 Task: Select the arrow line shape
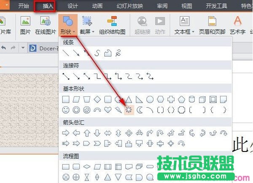click(x=76, y=53)
